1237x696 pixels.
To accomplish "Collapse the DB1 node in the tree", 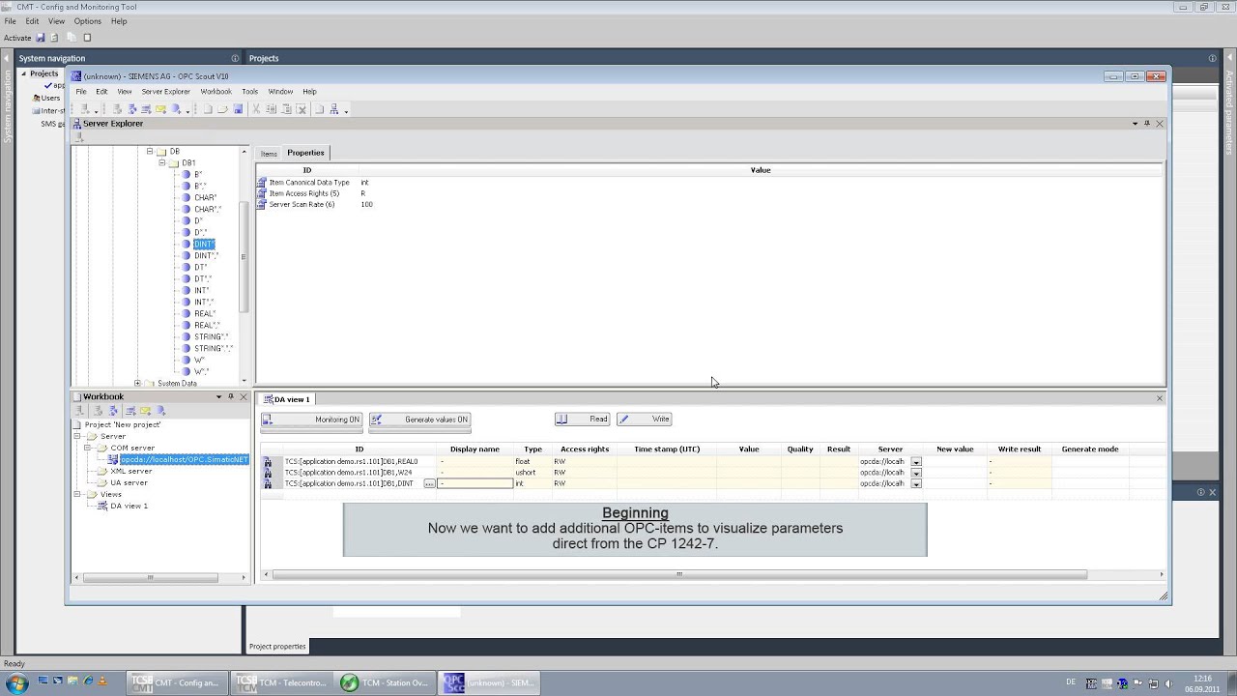I will [x=162, y=163].
